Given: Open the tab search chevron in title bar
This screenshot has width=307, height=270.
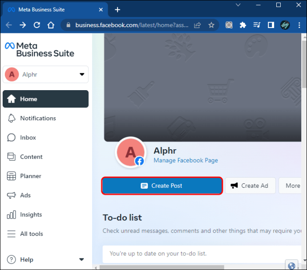Looking at the screenshot, I should tap(238, 5).
